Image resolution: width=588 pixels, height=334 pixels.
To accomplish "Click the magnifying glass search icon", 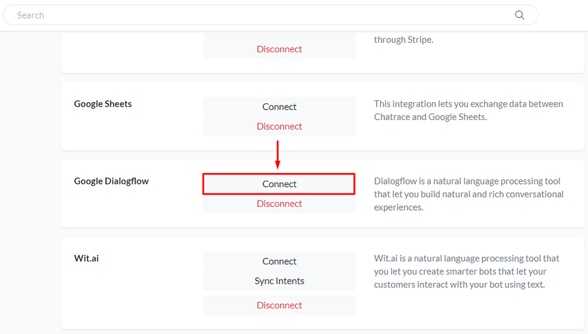I will tap(519, 15).
